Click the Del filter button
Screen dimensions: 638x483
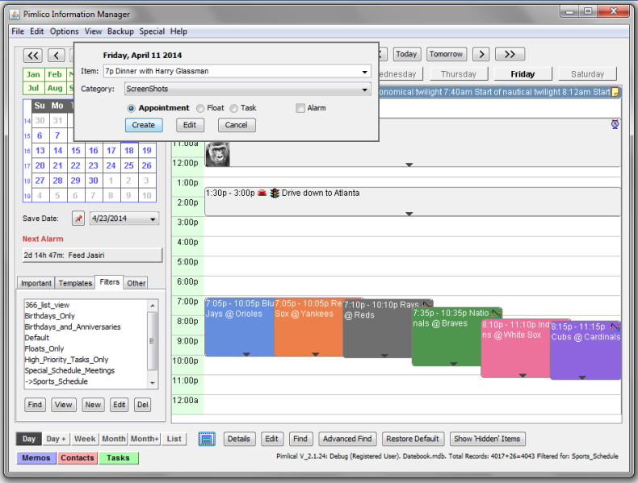[142, 405]
